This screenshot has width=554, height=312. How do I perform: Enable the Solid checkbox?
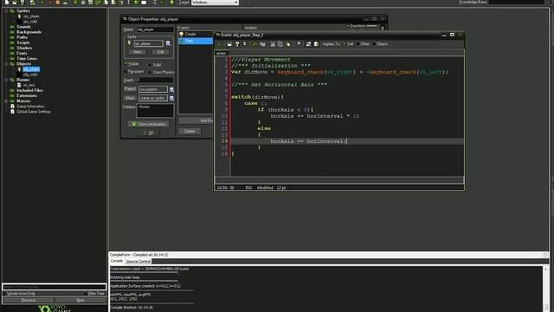pyautogui.click(x=150, y=65)
